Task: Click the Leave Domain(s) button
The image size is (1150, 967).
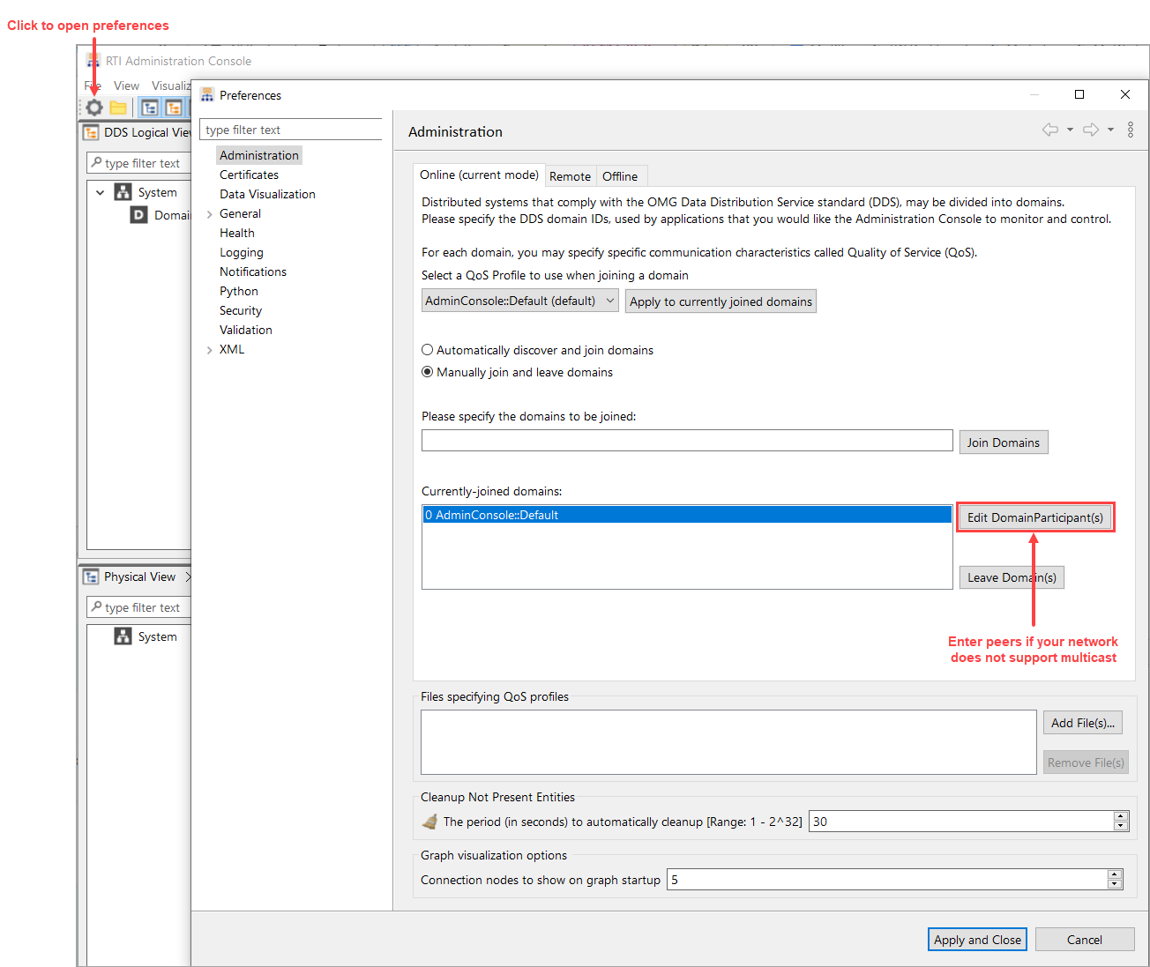Action: tap(1012, 577)
